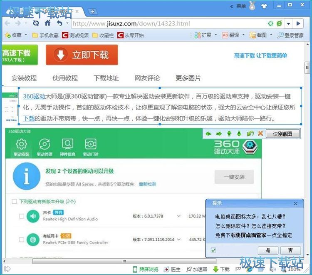Click the 识别截图 button
Image resolution: width=312 pixels, height=275 pixels.
point(283,134)
